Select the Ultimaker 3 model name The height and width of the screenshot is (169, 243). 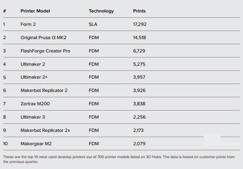click(x=33, y=117)
